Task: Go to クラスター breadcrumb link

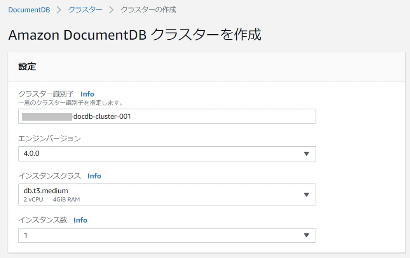Action: click(85, 10)
